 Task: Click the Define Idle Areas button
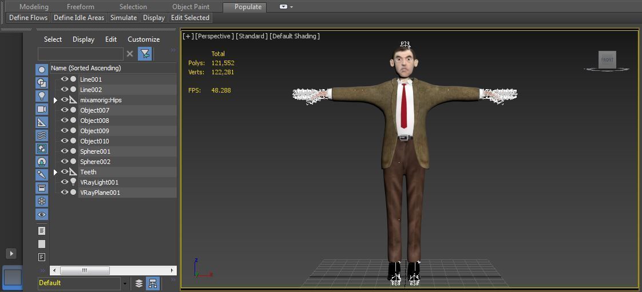click(x=80, y=18)
